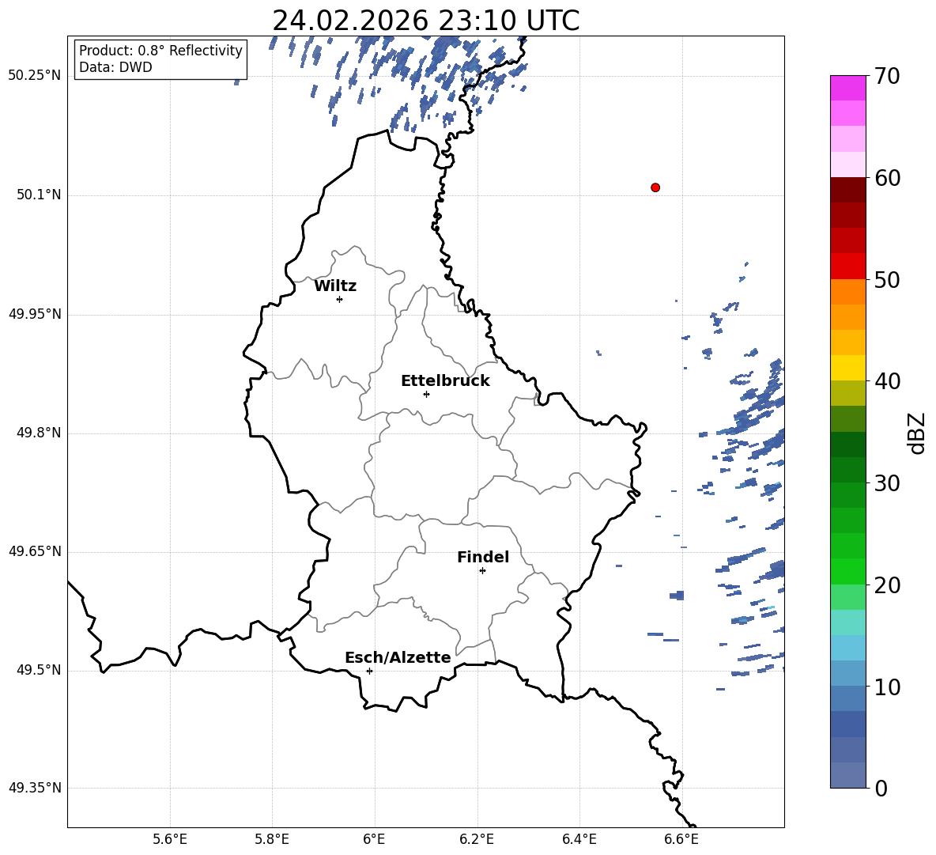The height and width of the screenshot is (855, 936).
Task: Click the 'Esch/Alzette' label
Action: tap(398, 657)
